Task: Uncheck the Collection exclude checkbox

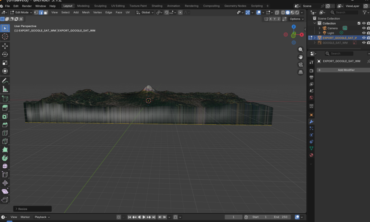Action: click(359, 23)
